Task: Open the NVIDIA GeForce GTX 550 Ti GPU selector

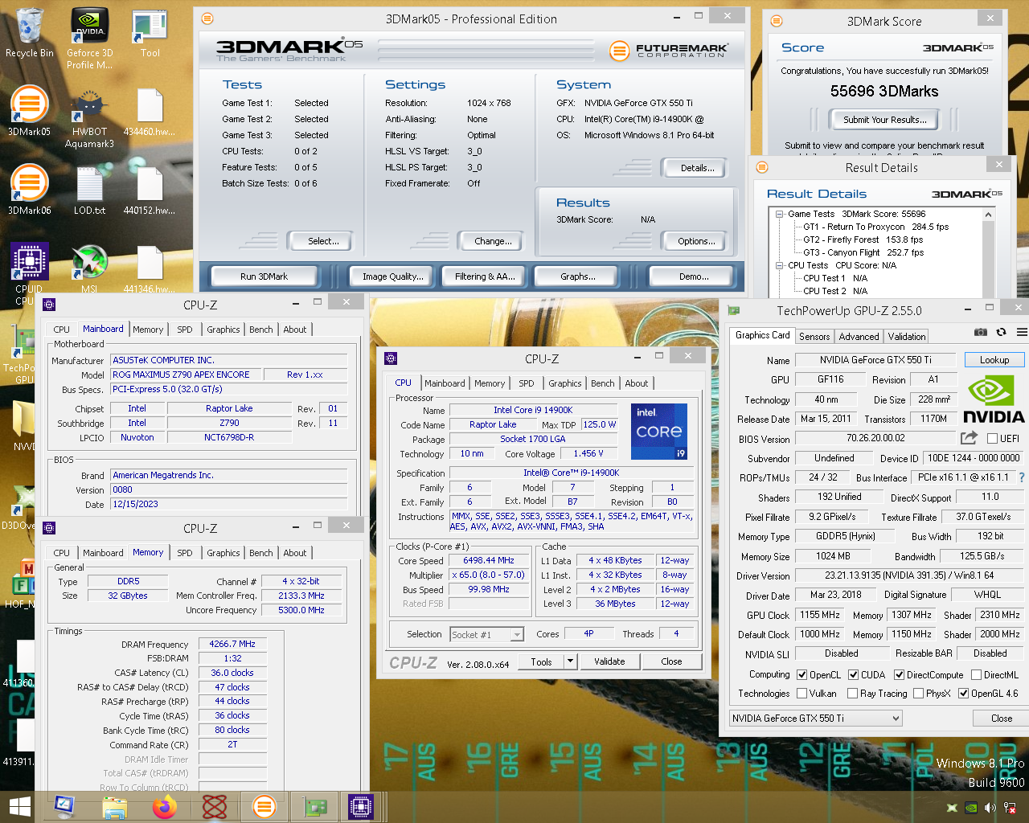Action: pos(816,719)
